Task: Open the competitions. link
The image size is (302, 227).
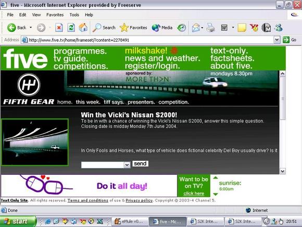Action: pos(81,66)
